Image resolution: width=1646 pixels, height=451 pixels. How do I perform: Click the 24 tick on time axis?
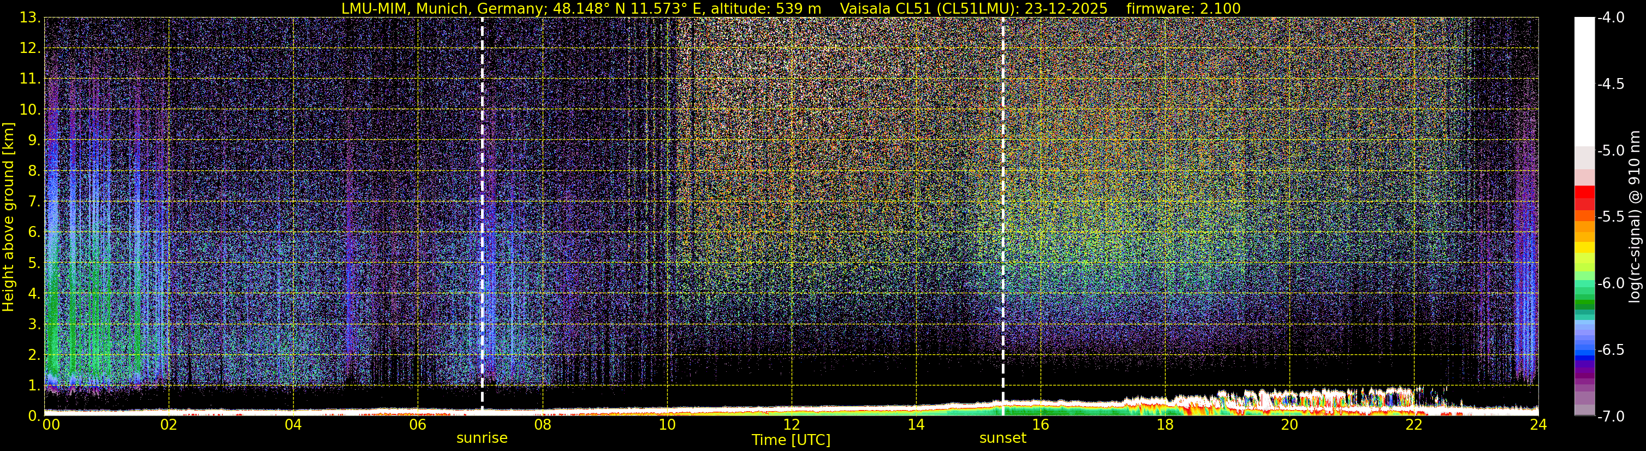point(1538,425)
